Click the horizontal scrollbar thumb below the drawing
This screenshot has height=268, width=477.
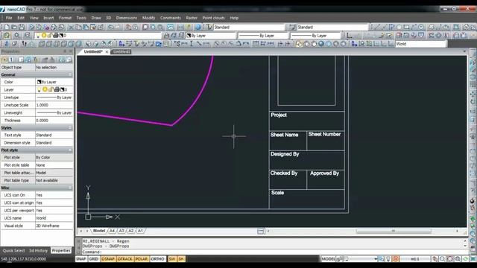[394, 232]
